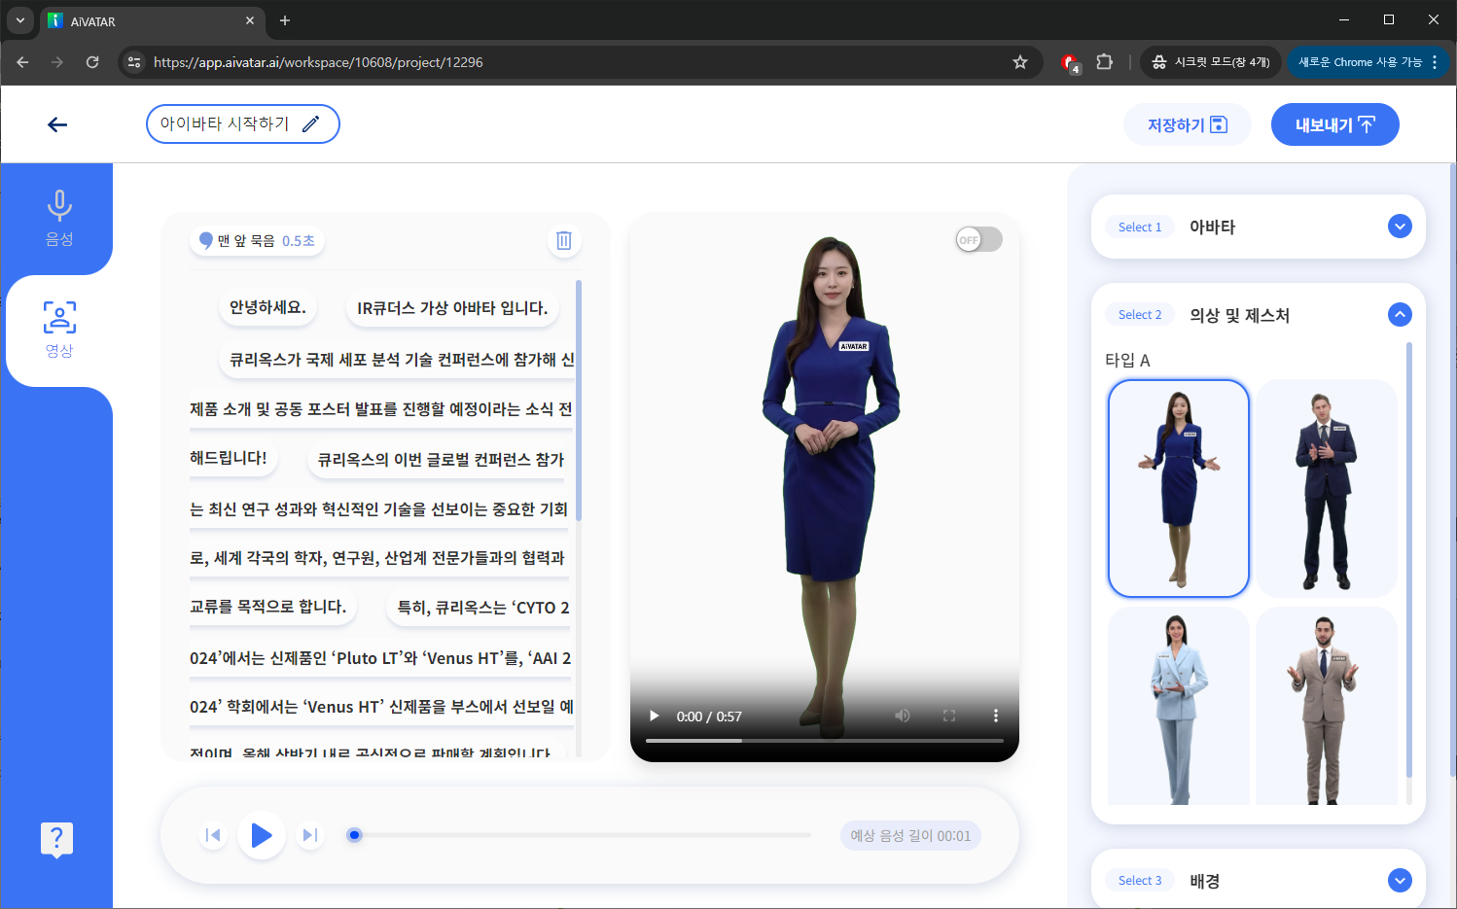View site information icon in address bar
Viewport: 1457px width, 909px height.
(x=134, y=62)
